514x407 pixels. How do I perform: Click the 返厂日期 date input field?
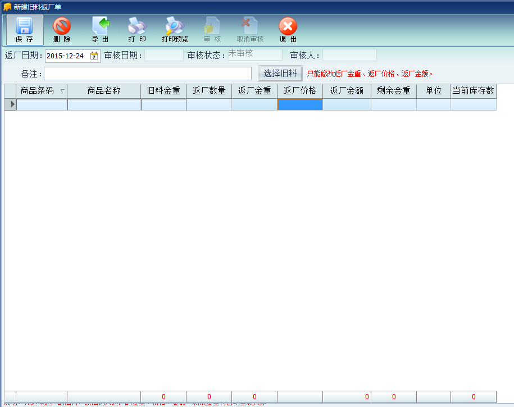click(x=66, y=56)
